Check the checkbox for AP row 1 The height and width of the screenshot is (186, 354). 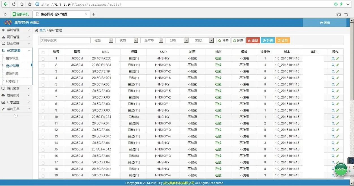point(43,59)
